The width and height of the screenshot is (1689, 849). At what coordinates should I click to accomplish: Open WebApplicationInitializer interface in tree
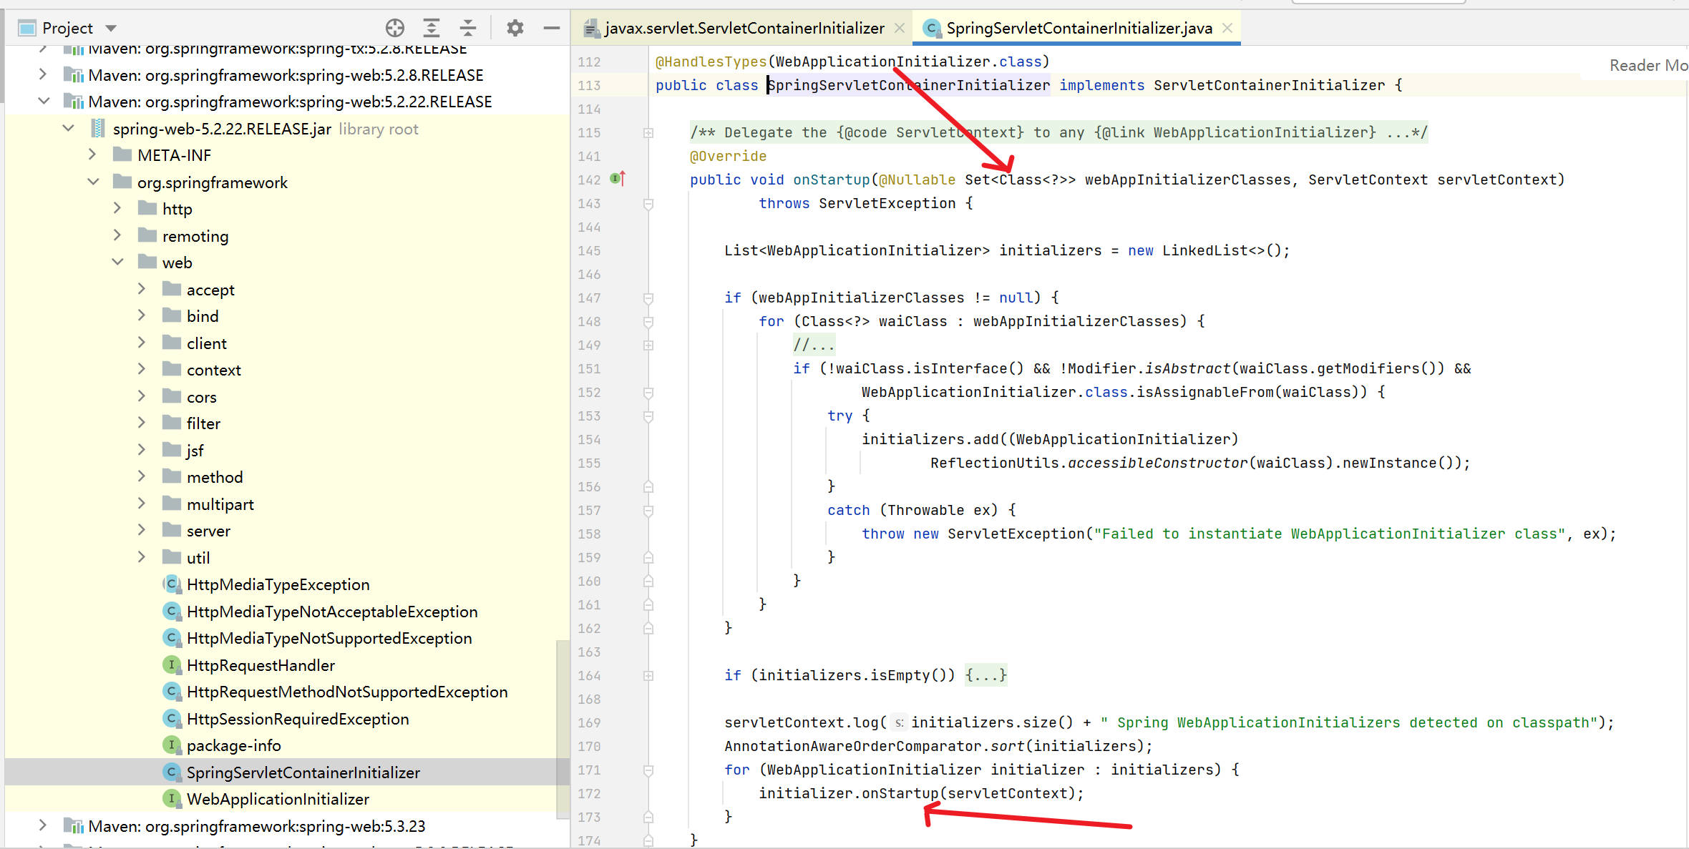pyautogui.click(x=278, y=799)
